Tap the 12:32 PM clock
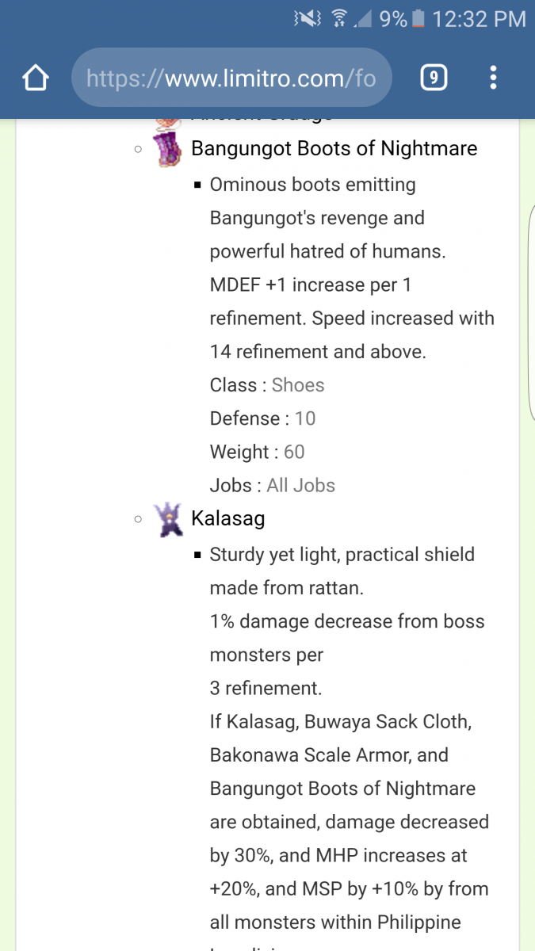Viewport: 535px width, 951px height. (479, 18)
